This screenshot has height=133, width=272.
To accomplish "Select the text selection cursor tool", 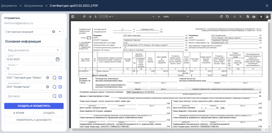I will 261,17.
